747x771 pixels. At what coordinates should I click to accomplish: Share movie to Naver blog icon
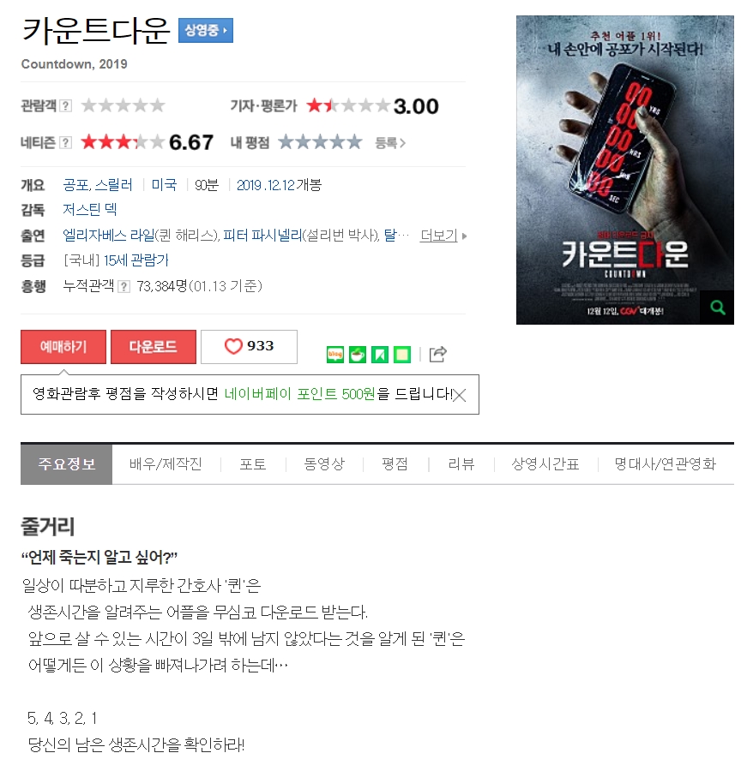[x=335, y=355]
